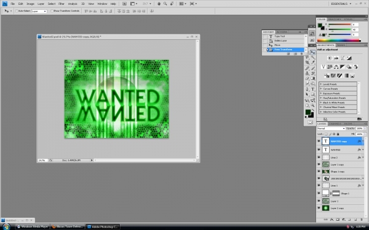
Task: Add a Color Balance adjustment
Action: pos(336,67)
